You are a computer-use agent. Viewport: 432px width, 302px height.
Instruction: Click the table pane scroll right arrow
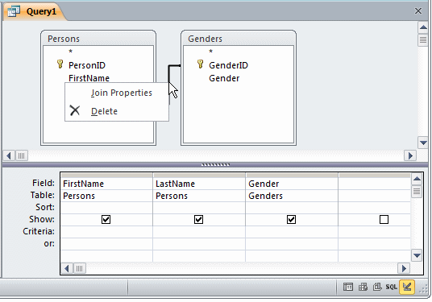[410, 155]
